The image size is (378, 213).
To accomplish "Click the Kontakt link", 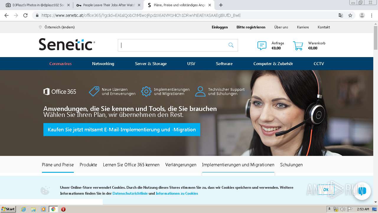I will 324,27.
